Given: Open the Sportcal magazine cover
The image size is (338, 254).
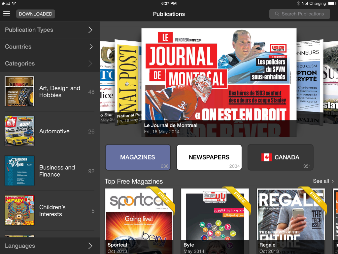Looking at the screenshot, I should (139, 221).
